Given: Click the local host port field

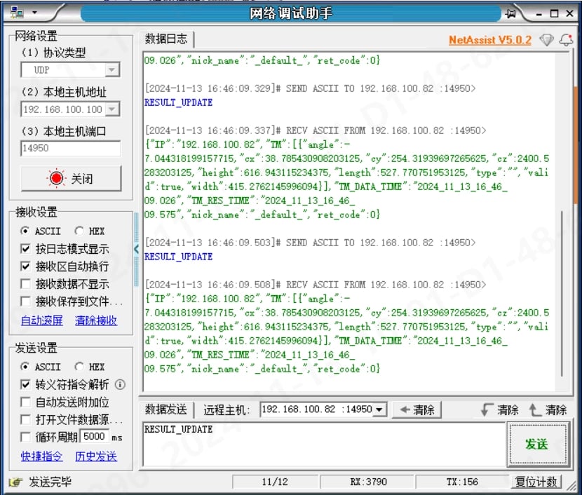Looking at the screenshot, I should click(70, 149).
